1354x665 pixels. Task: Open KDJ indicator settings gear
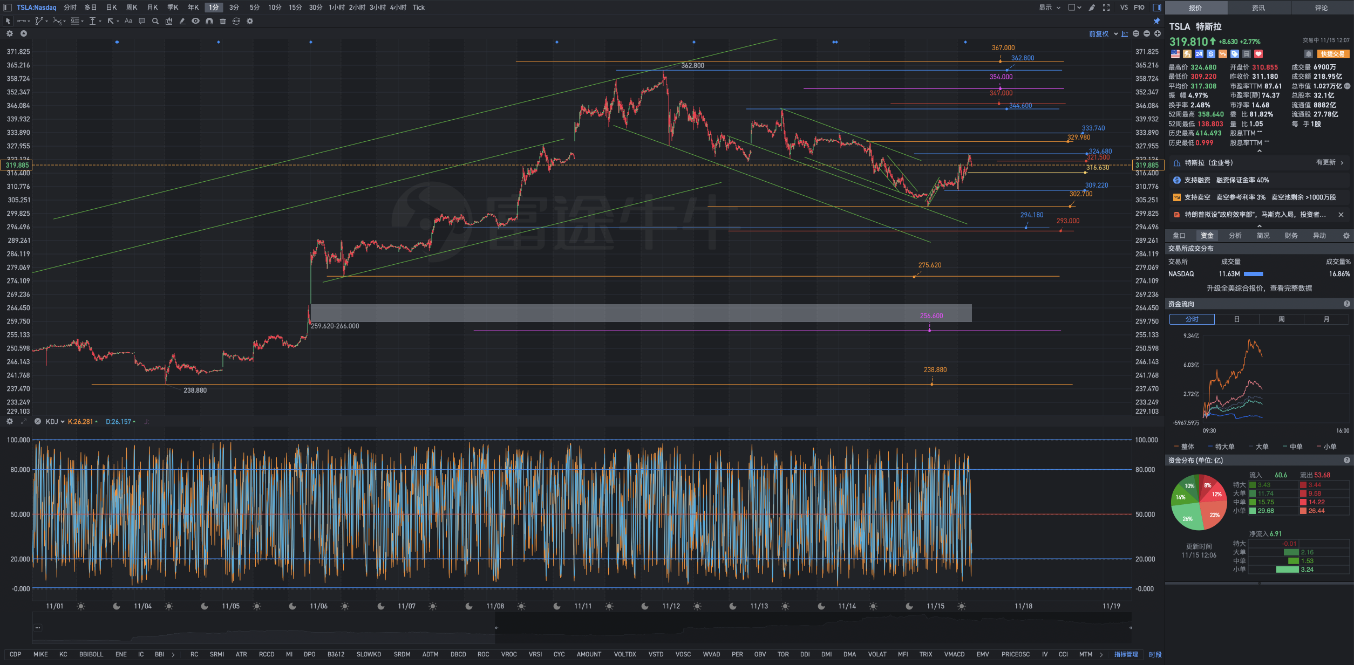[x=10, y=421]
